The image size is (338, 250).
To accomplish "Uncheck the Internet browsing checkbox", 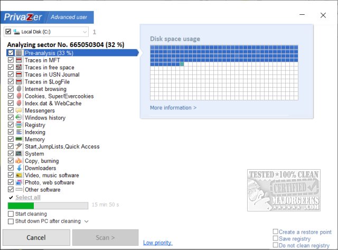I will (11, 89).
